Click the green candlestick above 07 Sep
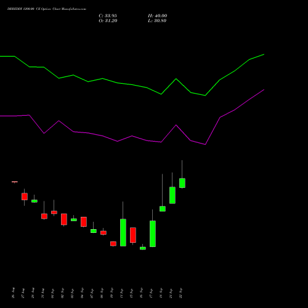308x308 pixels. [x=94, y=231]
